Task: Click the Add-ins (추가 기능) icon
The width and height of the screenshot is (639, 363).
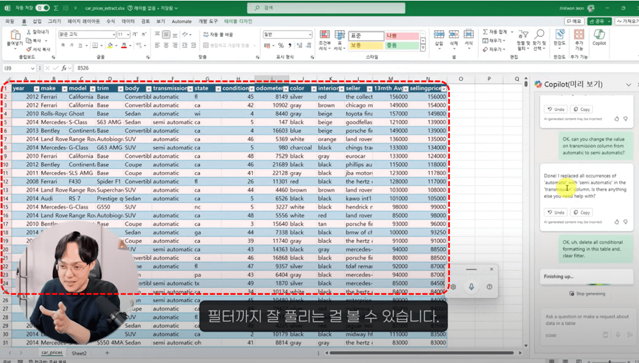Action: coord(579,35)
